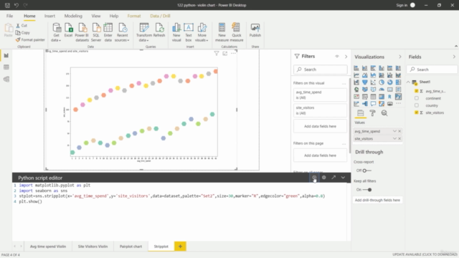Switch to Site Visitors Violin page

pos(93,247)
